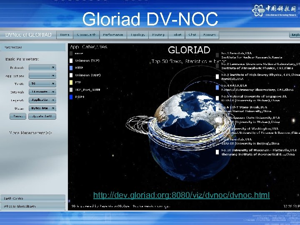The image size is (300, 225).
Task: Go to the Routing tab
Action: [x=158, y=35]
